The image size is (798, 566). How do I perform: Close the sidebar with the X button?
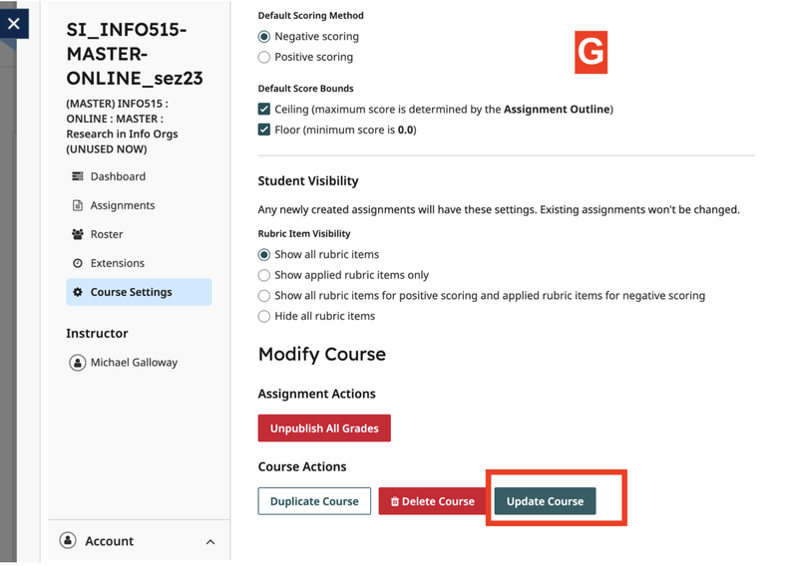coord(14,23)
